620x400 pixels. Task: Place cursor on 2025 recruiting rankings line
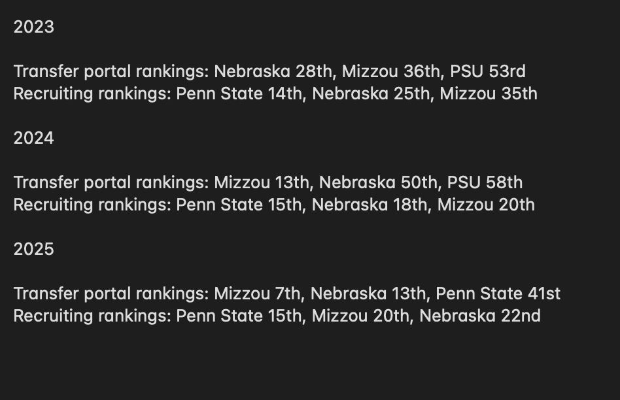tap(277, 316)
